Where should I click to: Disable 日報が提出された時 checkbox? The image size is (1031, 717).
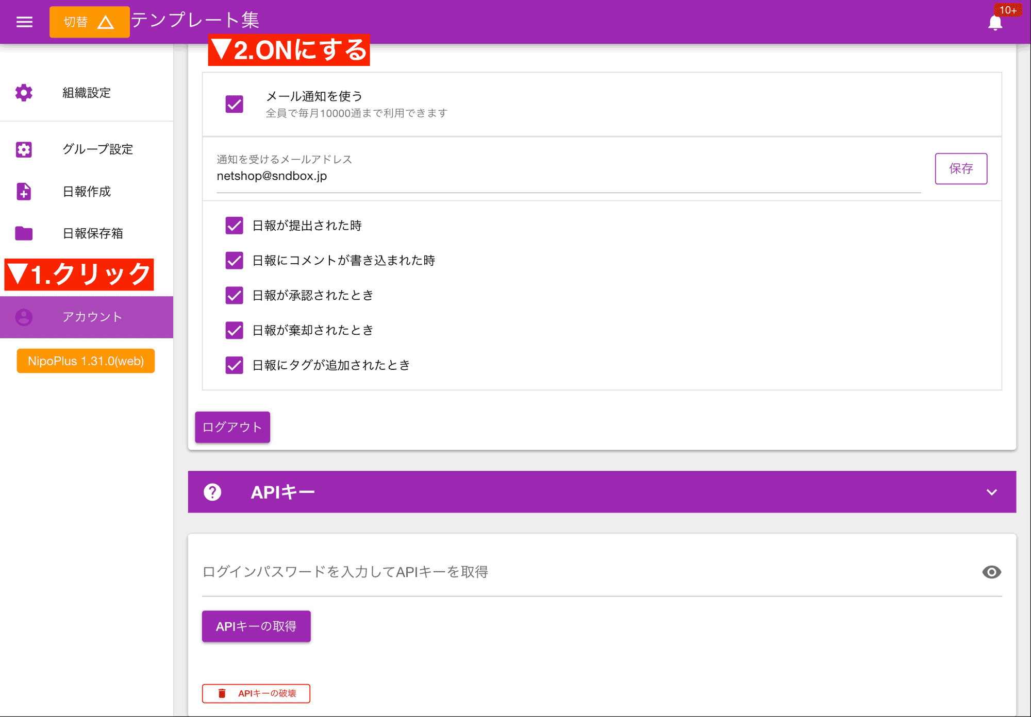pyautogui.click(x=235, y=226)
